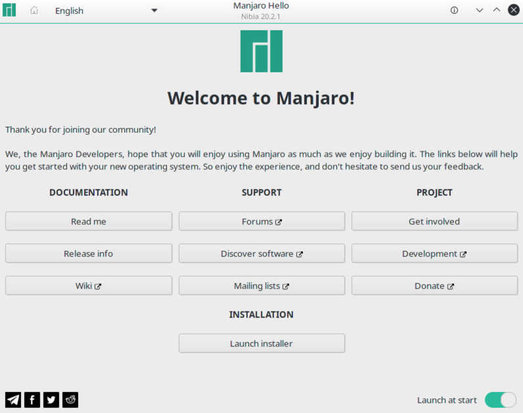Viewport: 523px width, 413px height.
Task: Maximize window with up chevron
Action: (x=496, y=10)
